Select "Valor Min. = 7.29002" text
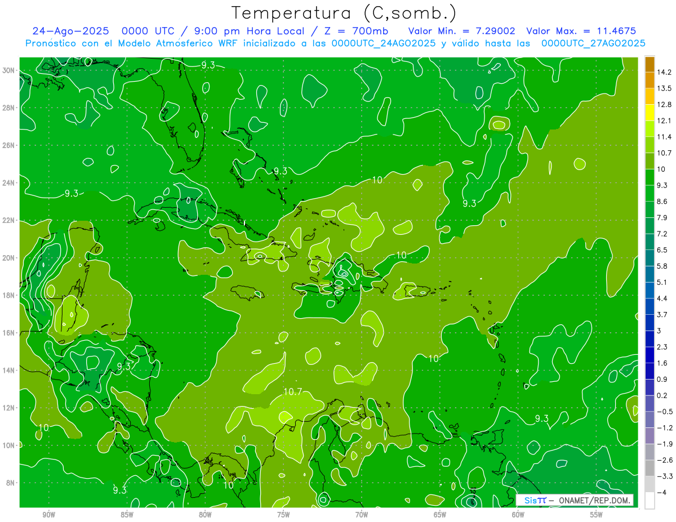Screen dimensions: 676x522 [x=462, y=31]
